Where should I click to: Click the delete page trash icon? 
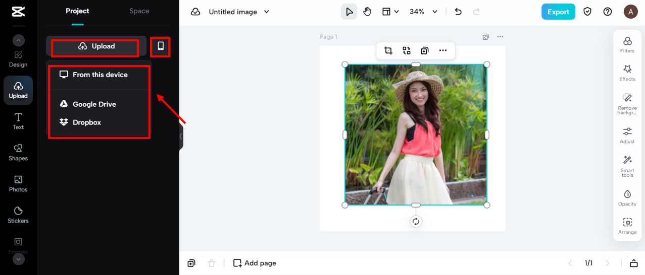point(212,263)
